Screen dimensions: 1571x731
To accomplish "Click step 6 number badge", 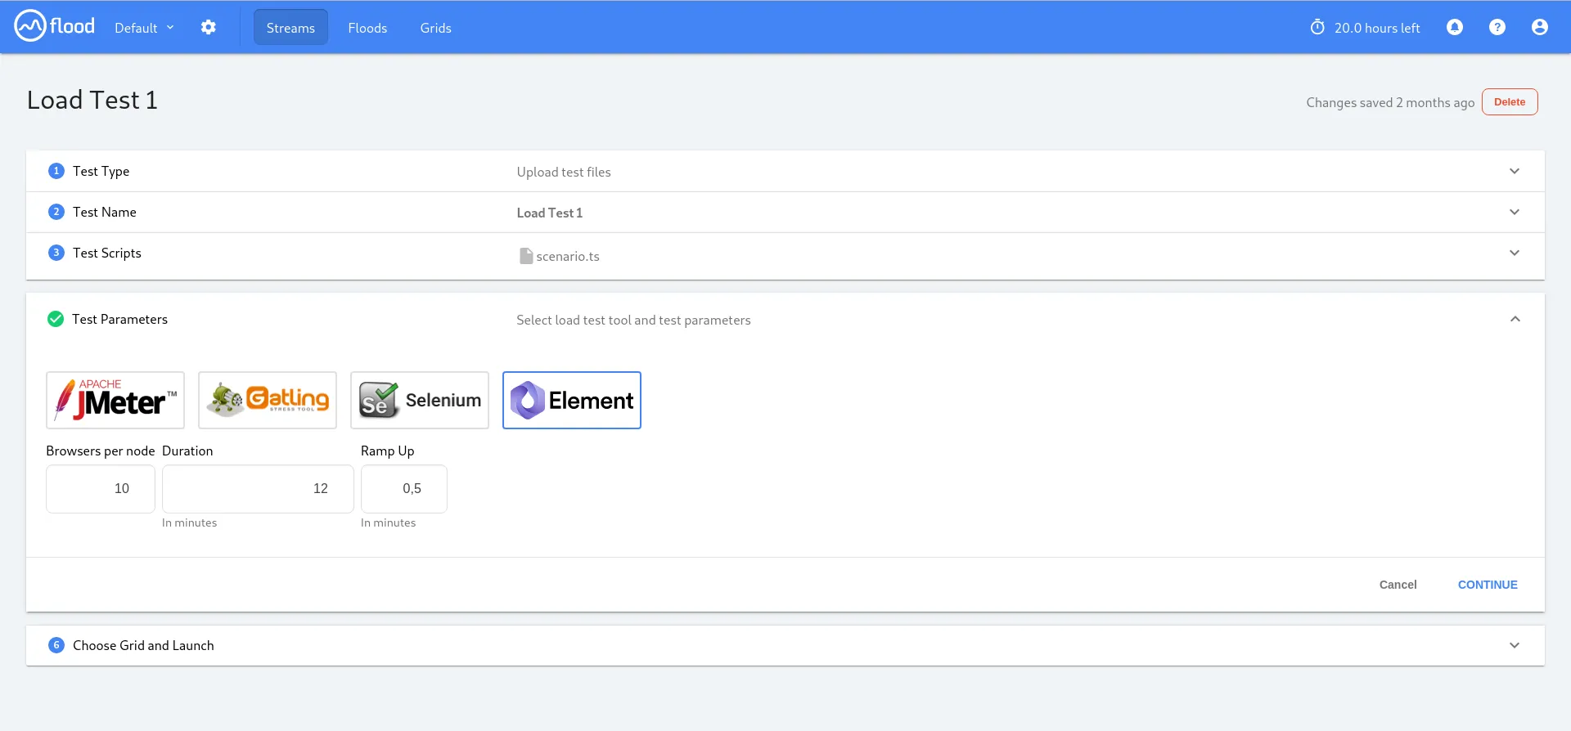I will pyautogui.click(x=56, y=645).
